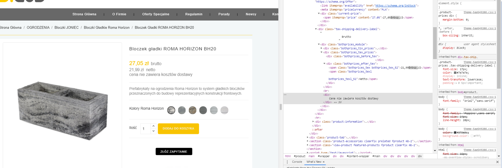Open theme CSS link for margin-bottom rule
Image resolution: width=502 pixels, height=168 pixels.
(x=480, y=12)
